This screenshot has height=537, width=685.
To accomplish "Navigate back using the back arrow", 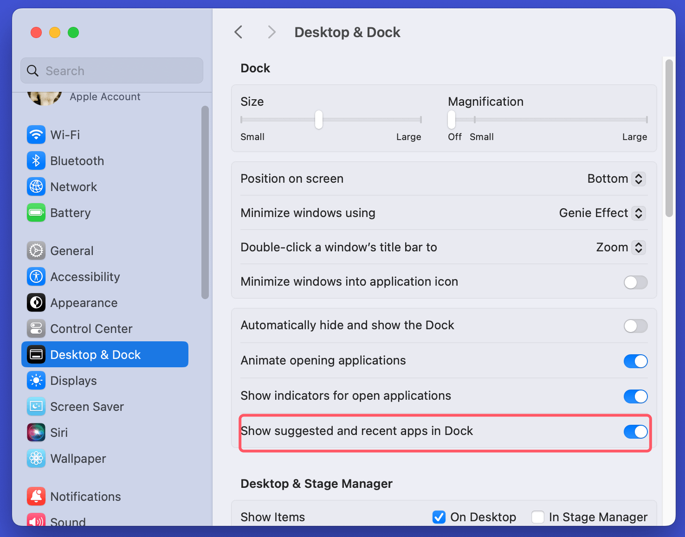I will (238, 32).
